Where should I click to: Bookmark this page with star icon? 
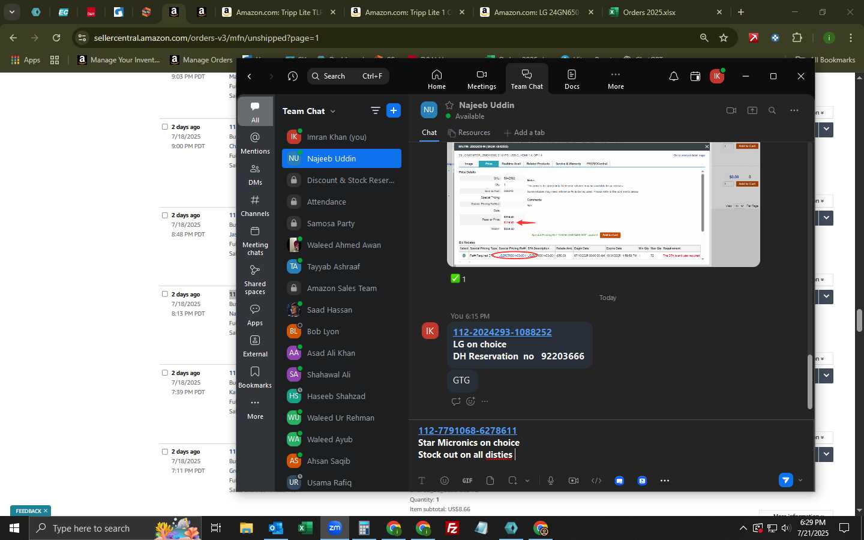724,38
